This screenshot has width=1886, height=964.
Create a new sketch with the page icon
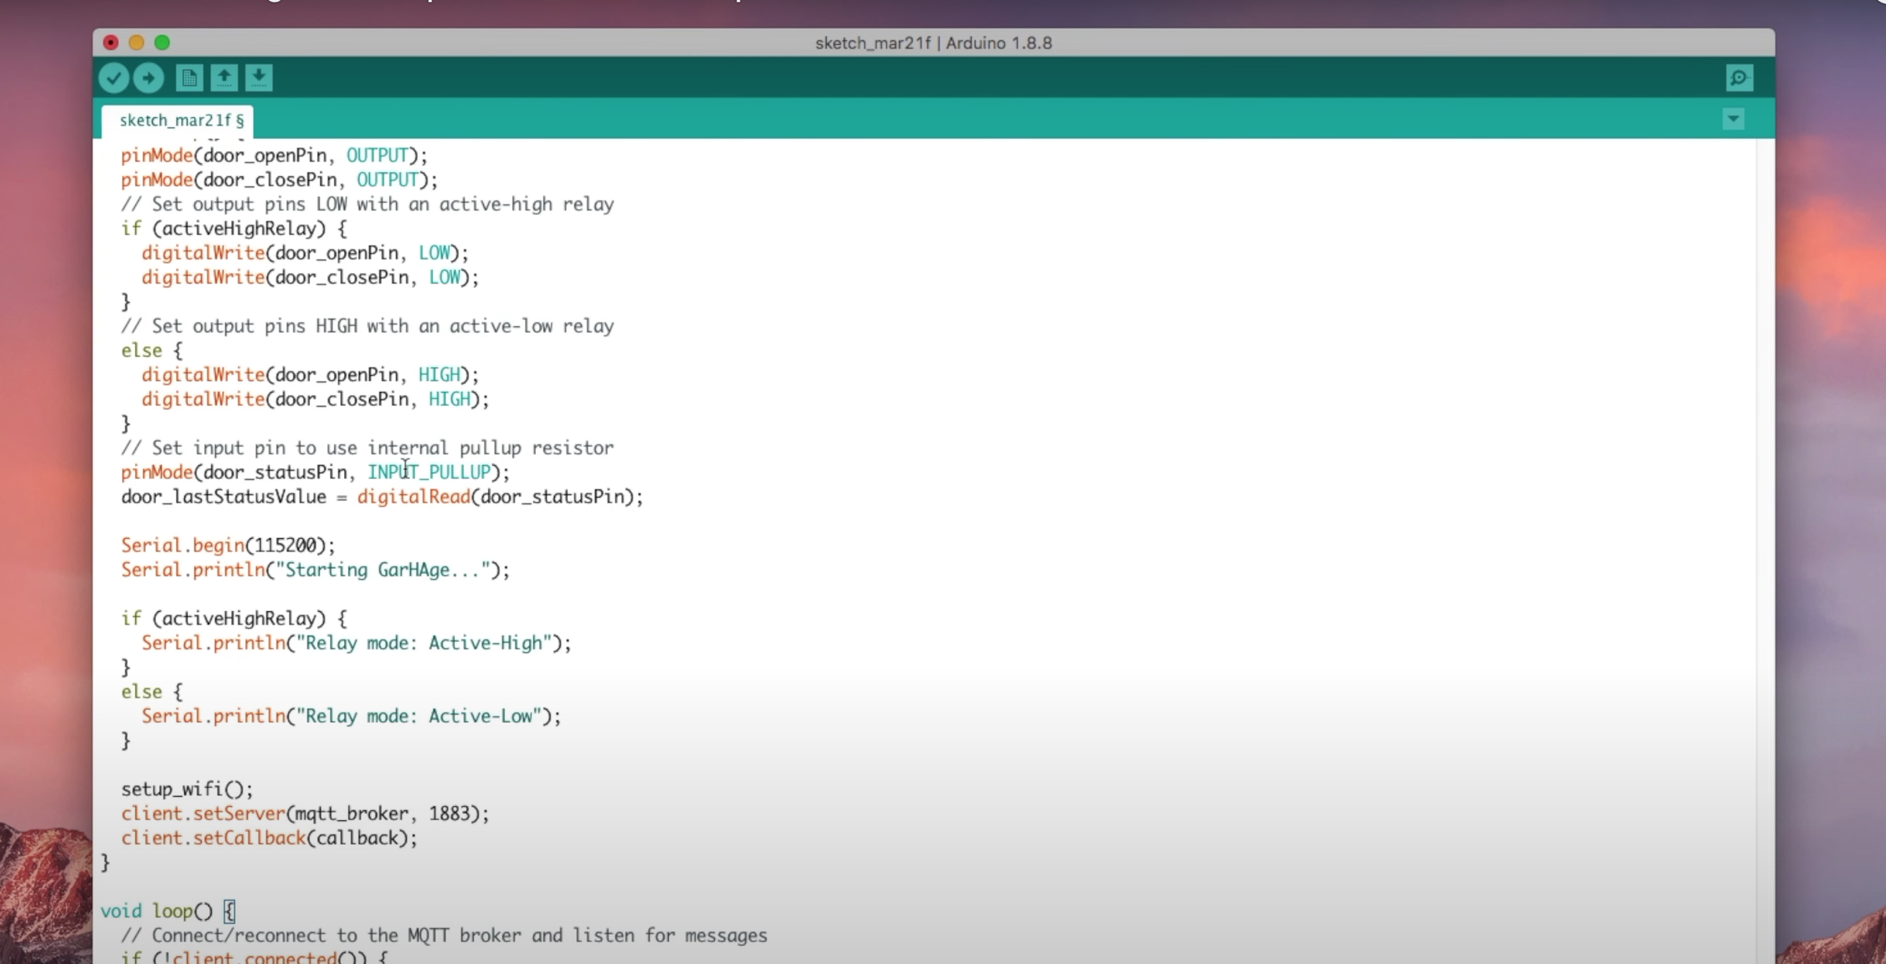[x=189, y=78]
